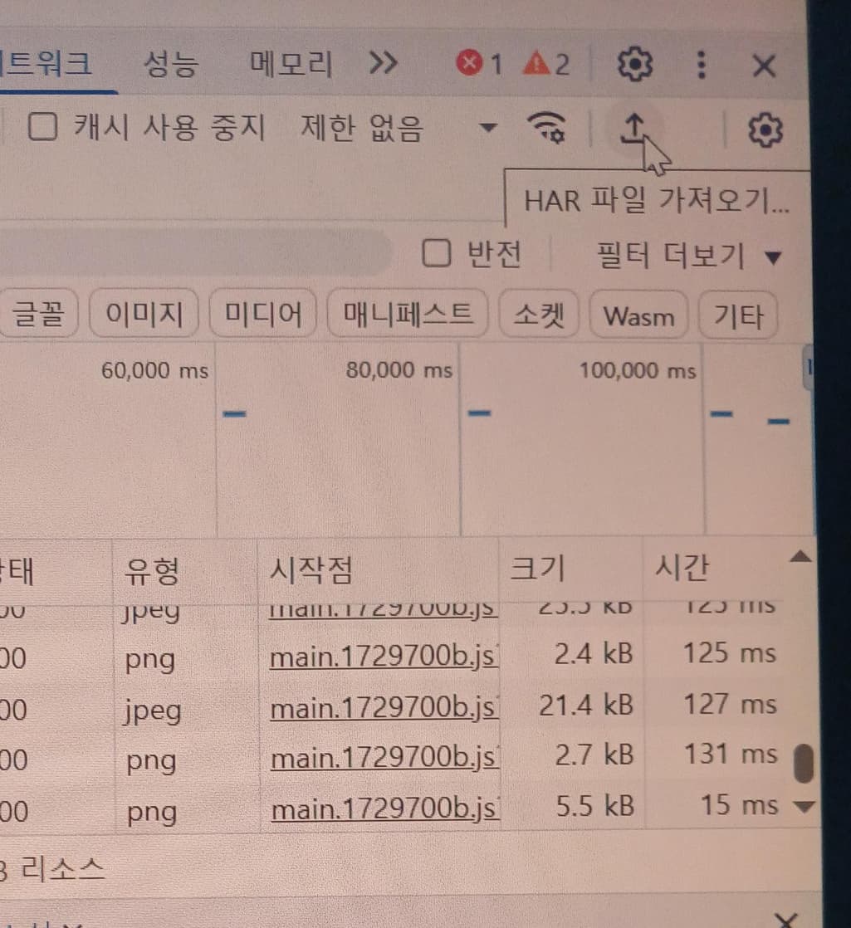Image resolution: width=851 pixels, height=928 pixels.
Task: Select the Wasm filter button
Action: (638, 316)
